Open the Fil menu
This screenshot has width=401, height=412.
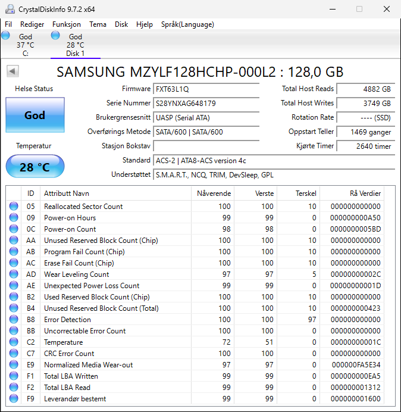(8, 24)
